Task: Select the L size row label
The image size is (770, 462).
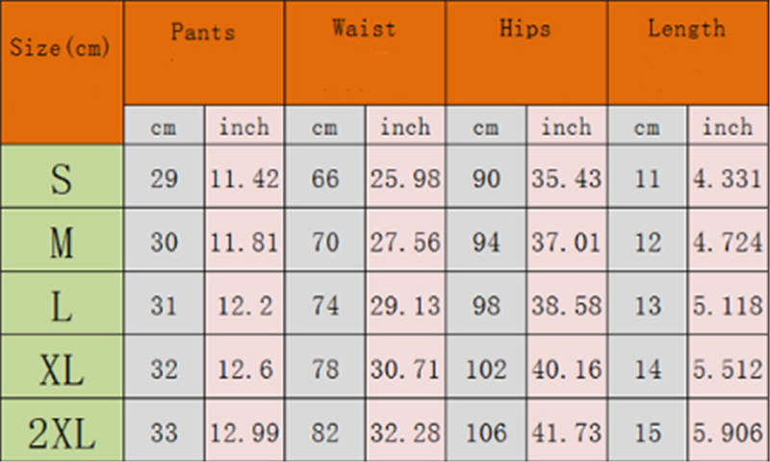Action: point(61,306)
